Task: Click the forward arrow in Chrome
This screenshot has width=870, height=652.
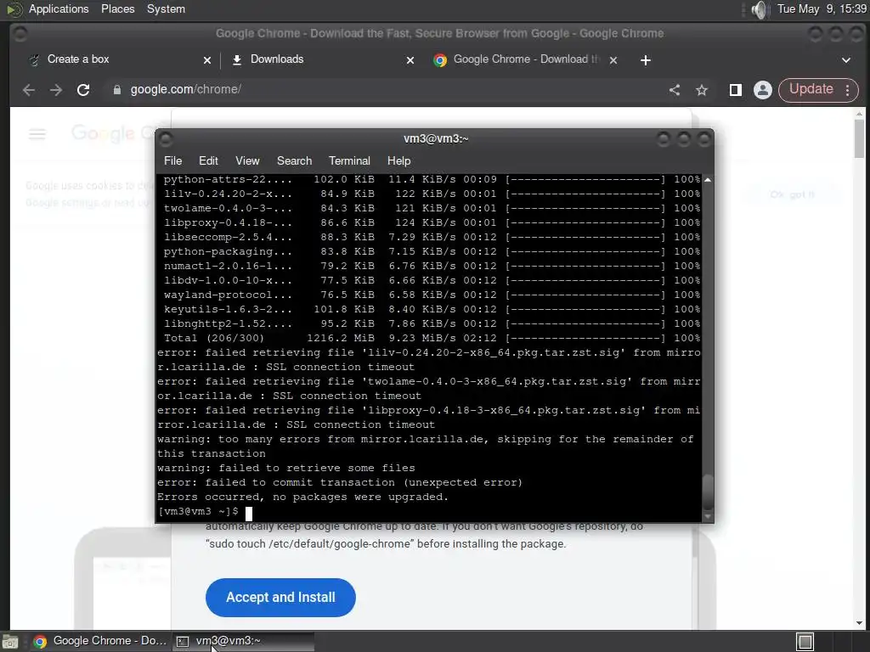Action: click(x=55, y=90)
